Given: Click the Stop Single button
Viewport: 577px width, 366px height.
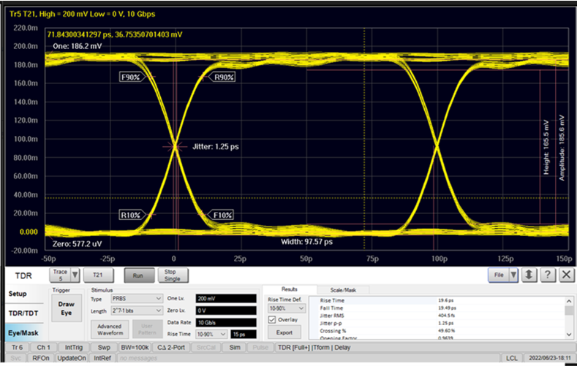Looking at the screenshot, I should point(173,275).
